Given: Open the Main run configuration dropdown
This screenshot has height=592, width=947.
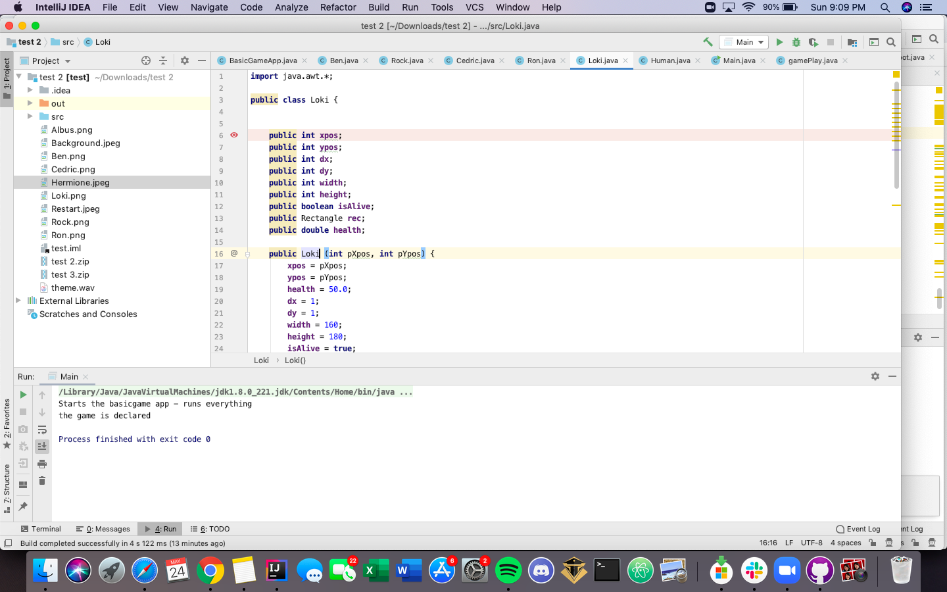Looking at the screenshot, I should [745, 42].
